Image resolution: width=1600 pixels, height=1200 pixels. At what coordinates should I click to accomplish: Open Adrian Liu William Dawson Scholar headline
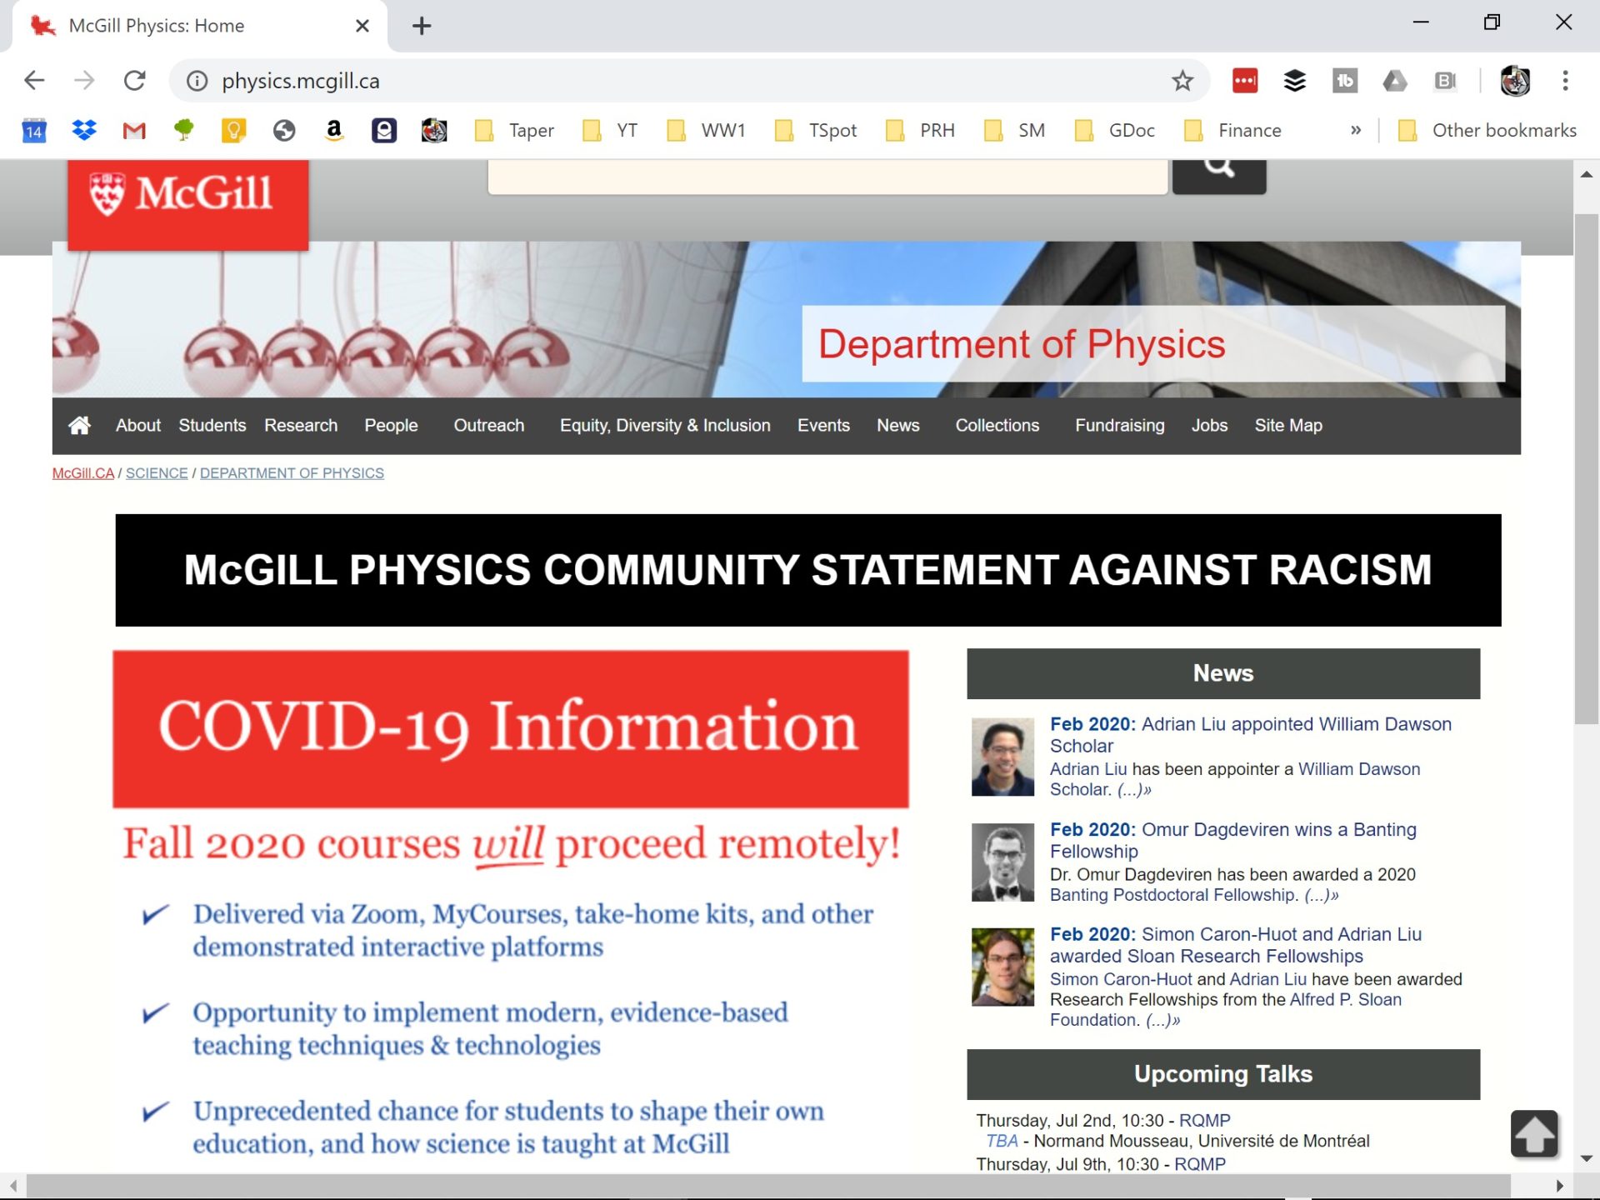[x=1250, y=735]
